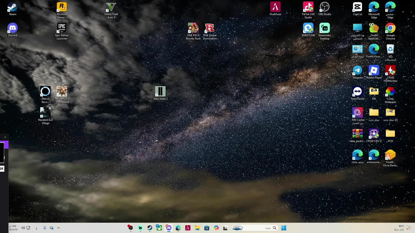Close the side panel with X button

click(5, 138)
